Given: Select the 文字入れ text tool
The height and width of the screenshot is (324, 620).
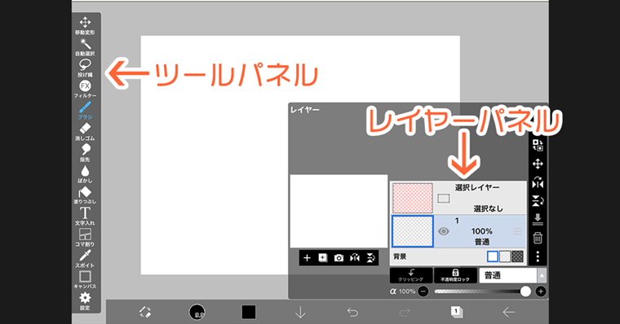Looking at the screenshot, I should 85,217.
